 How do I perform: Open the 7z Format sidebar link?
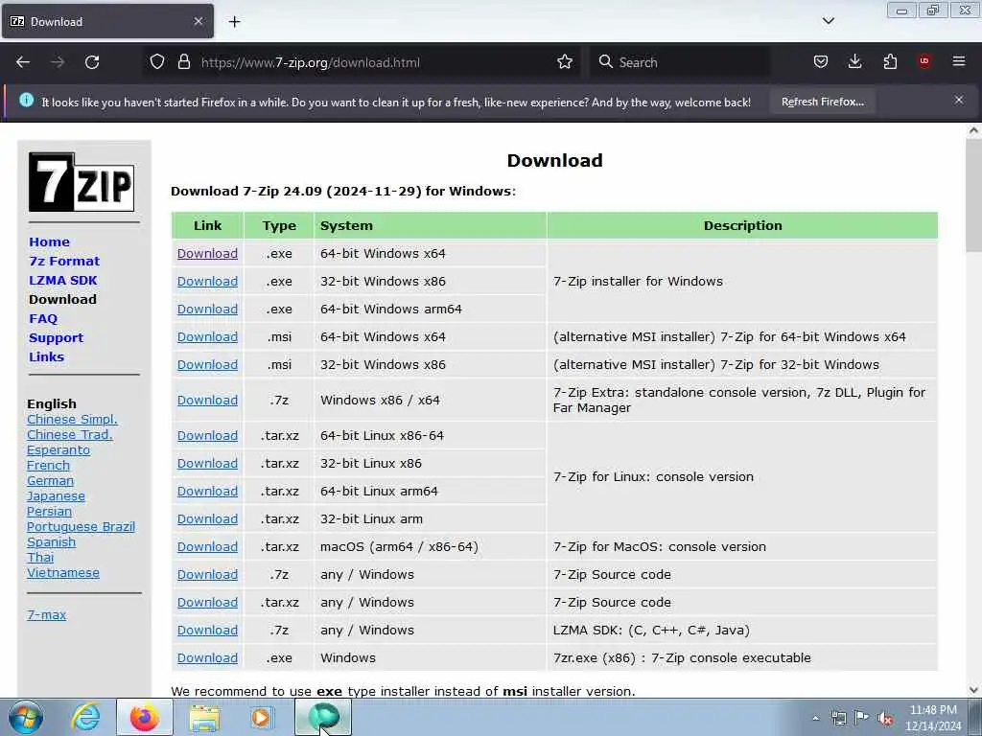point(64,261)
